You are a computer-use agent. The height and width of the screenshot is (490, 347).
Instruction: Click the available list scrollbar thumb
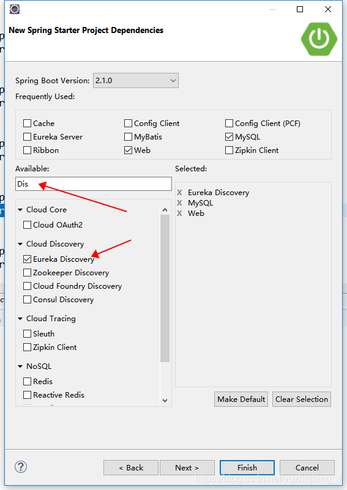pos(165,289)
